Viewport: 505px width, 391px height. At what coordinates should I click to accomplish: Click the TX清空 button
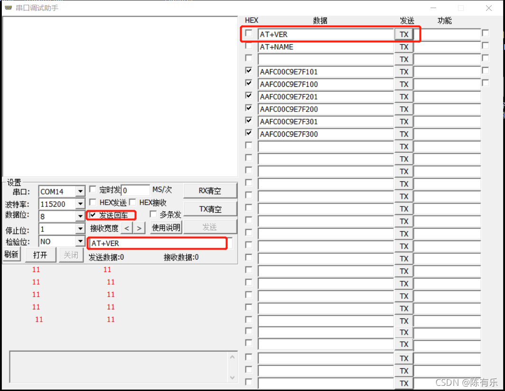click(210, 209)
